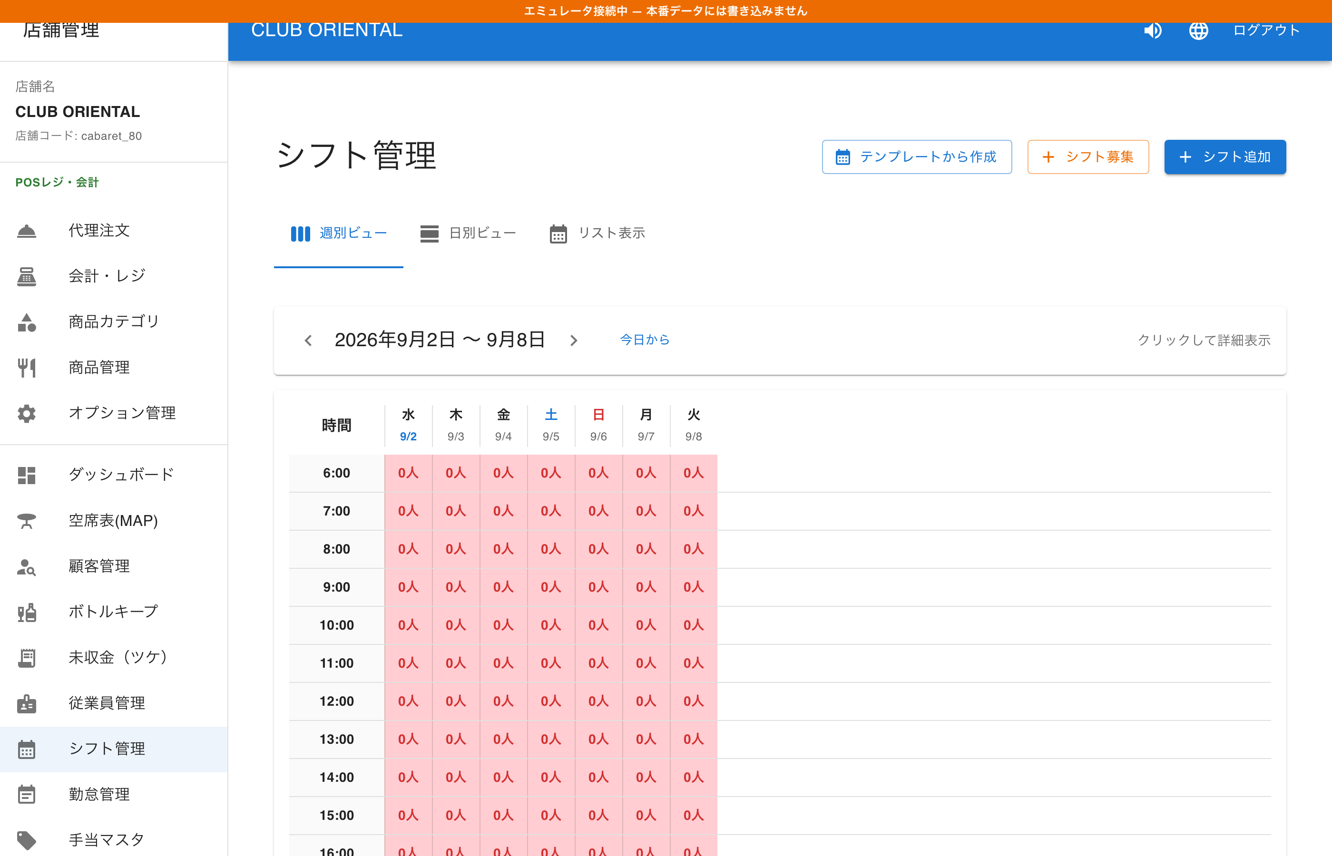
Task: Select 金 9/4 column header
Action: point(503,425)
